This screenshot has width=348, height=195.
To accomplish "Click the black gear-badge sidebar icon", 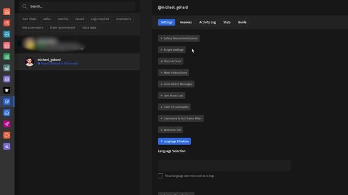I will tap(7, 90).
